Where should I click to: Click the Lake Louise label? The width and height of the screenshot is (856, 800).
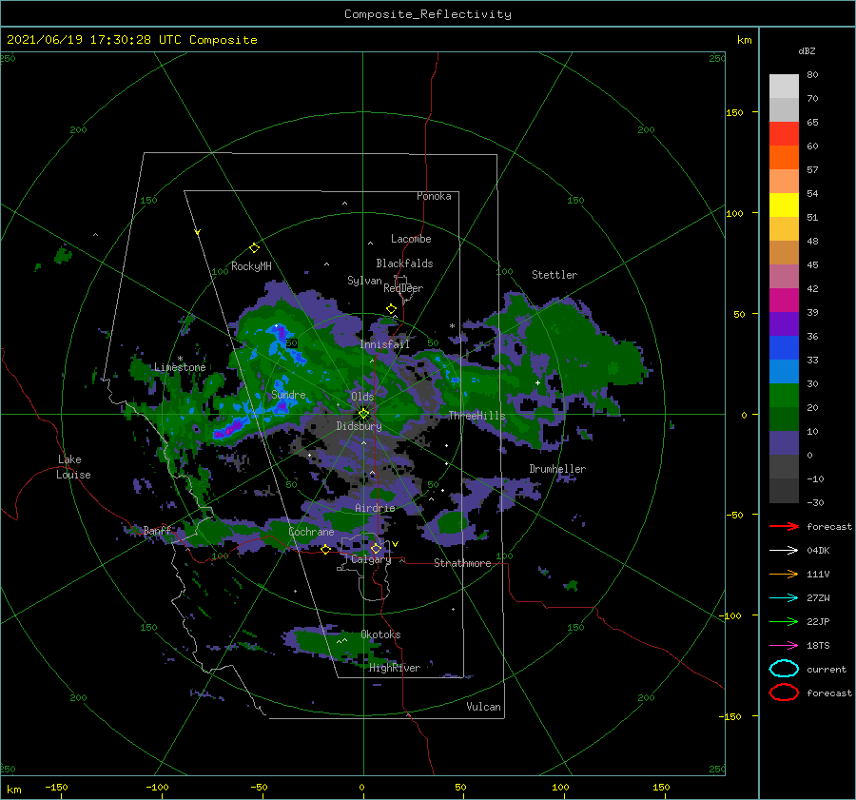pyautogui.click(x=73, y=467)
